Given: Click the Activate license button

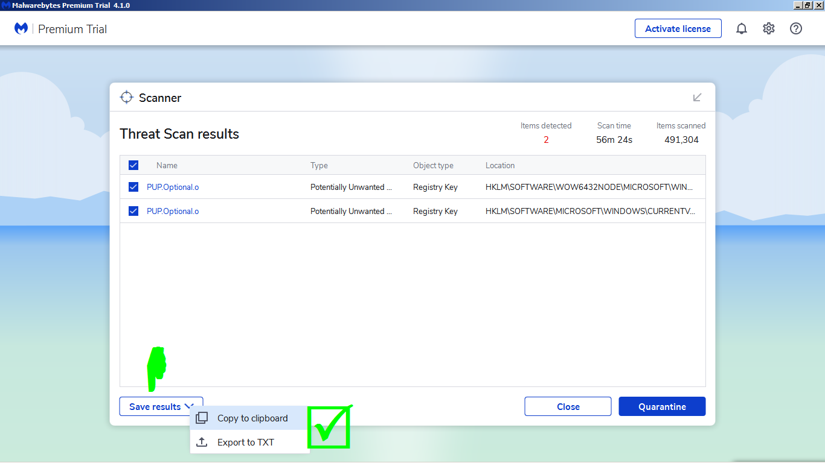Looking at the screenshot, I should point(678,28).
